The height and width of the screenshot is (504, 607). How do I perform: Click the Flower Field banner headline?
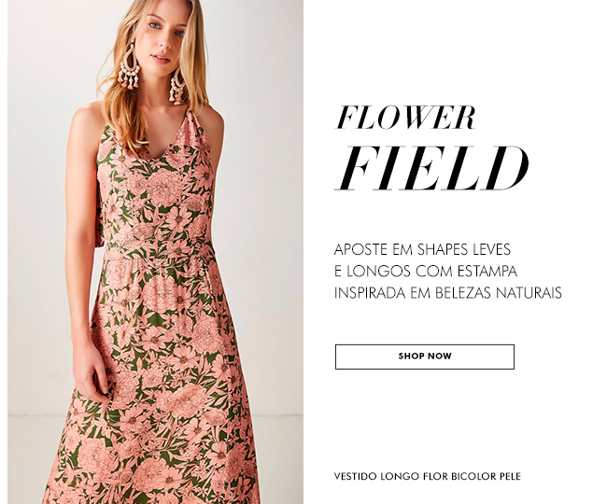pos(431,148)
